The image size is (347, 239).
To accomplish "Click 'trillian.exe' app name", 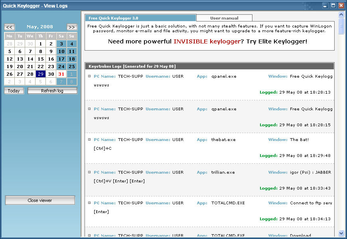I will [x=223, y=172].
